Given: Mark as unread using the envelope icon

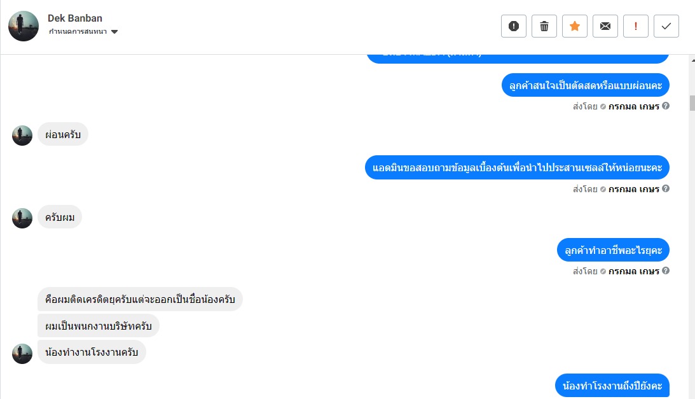Looking at the screenshot, I should (605, 26).
